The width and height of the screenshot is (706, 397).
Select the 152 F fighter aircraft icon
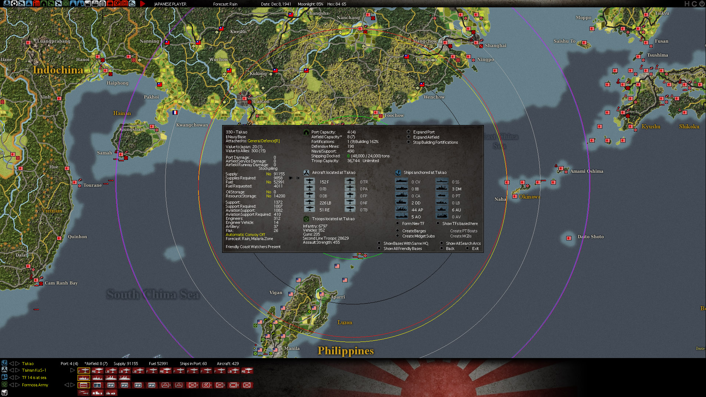310,182
